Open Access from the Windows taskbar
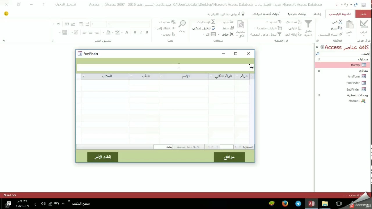372x209 pixels. pos(312,204)
